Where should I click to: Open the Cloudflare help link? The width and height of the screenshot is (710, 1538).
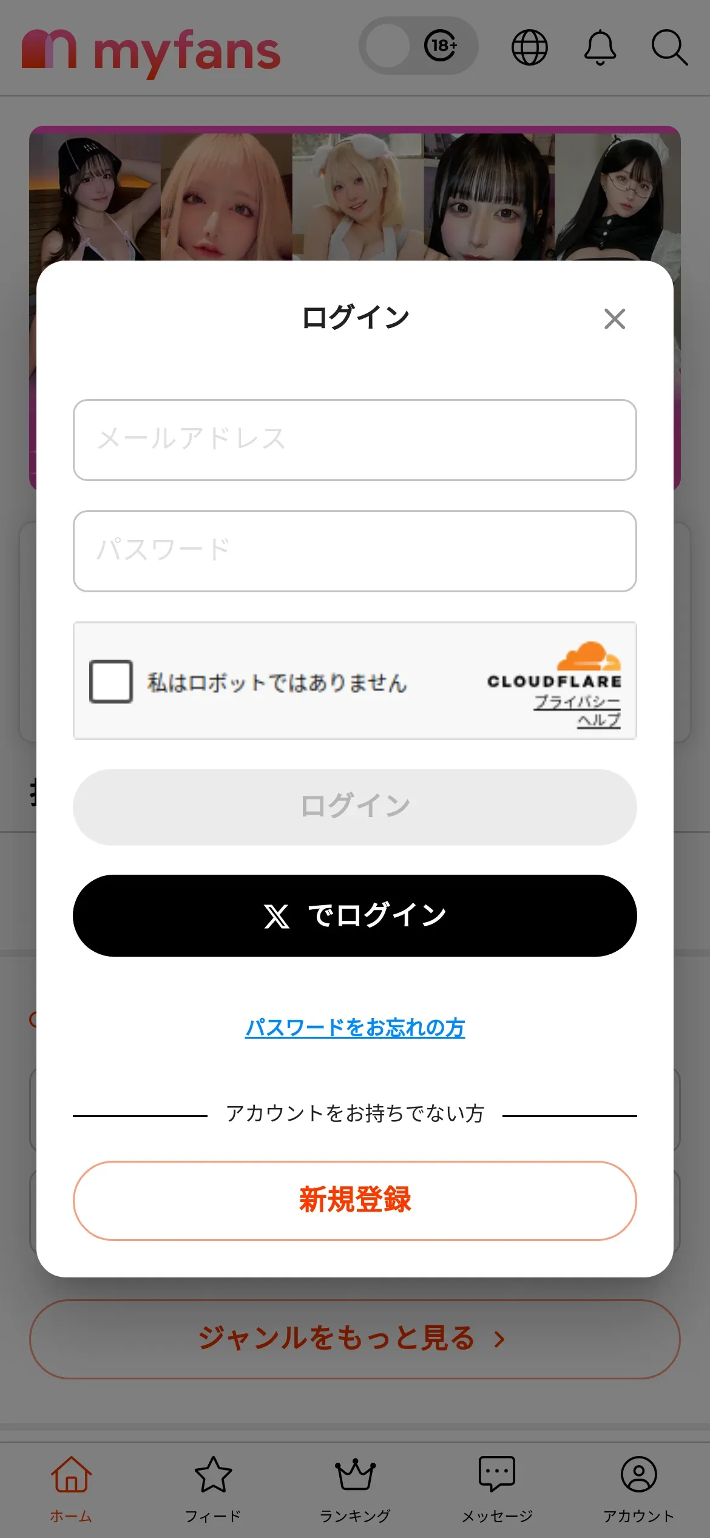598,720
